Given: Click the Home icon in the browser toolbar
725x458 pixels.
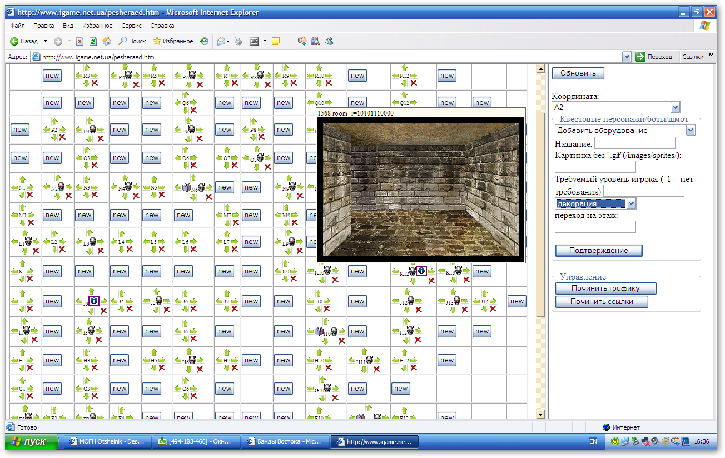Looking at the screenshot, I should coord(107,41).
